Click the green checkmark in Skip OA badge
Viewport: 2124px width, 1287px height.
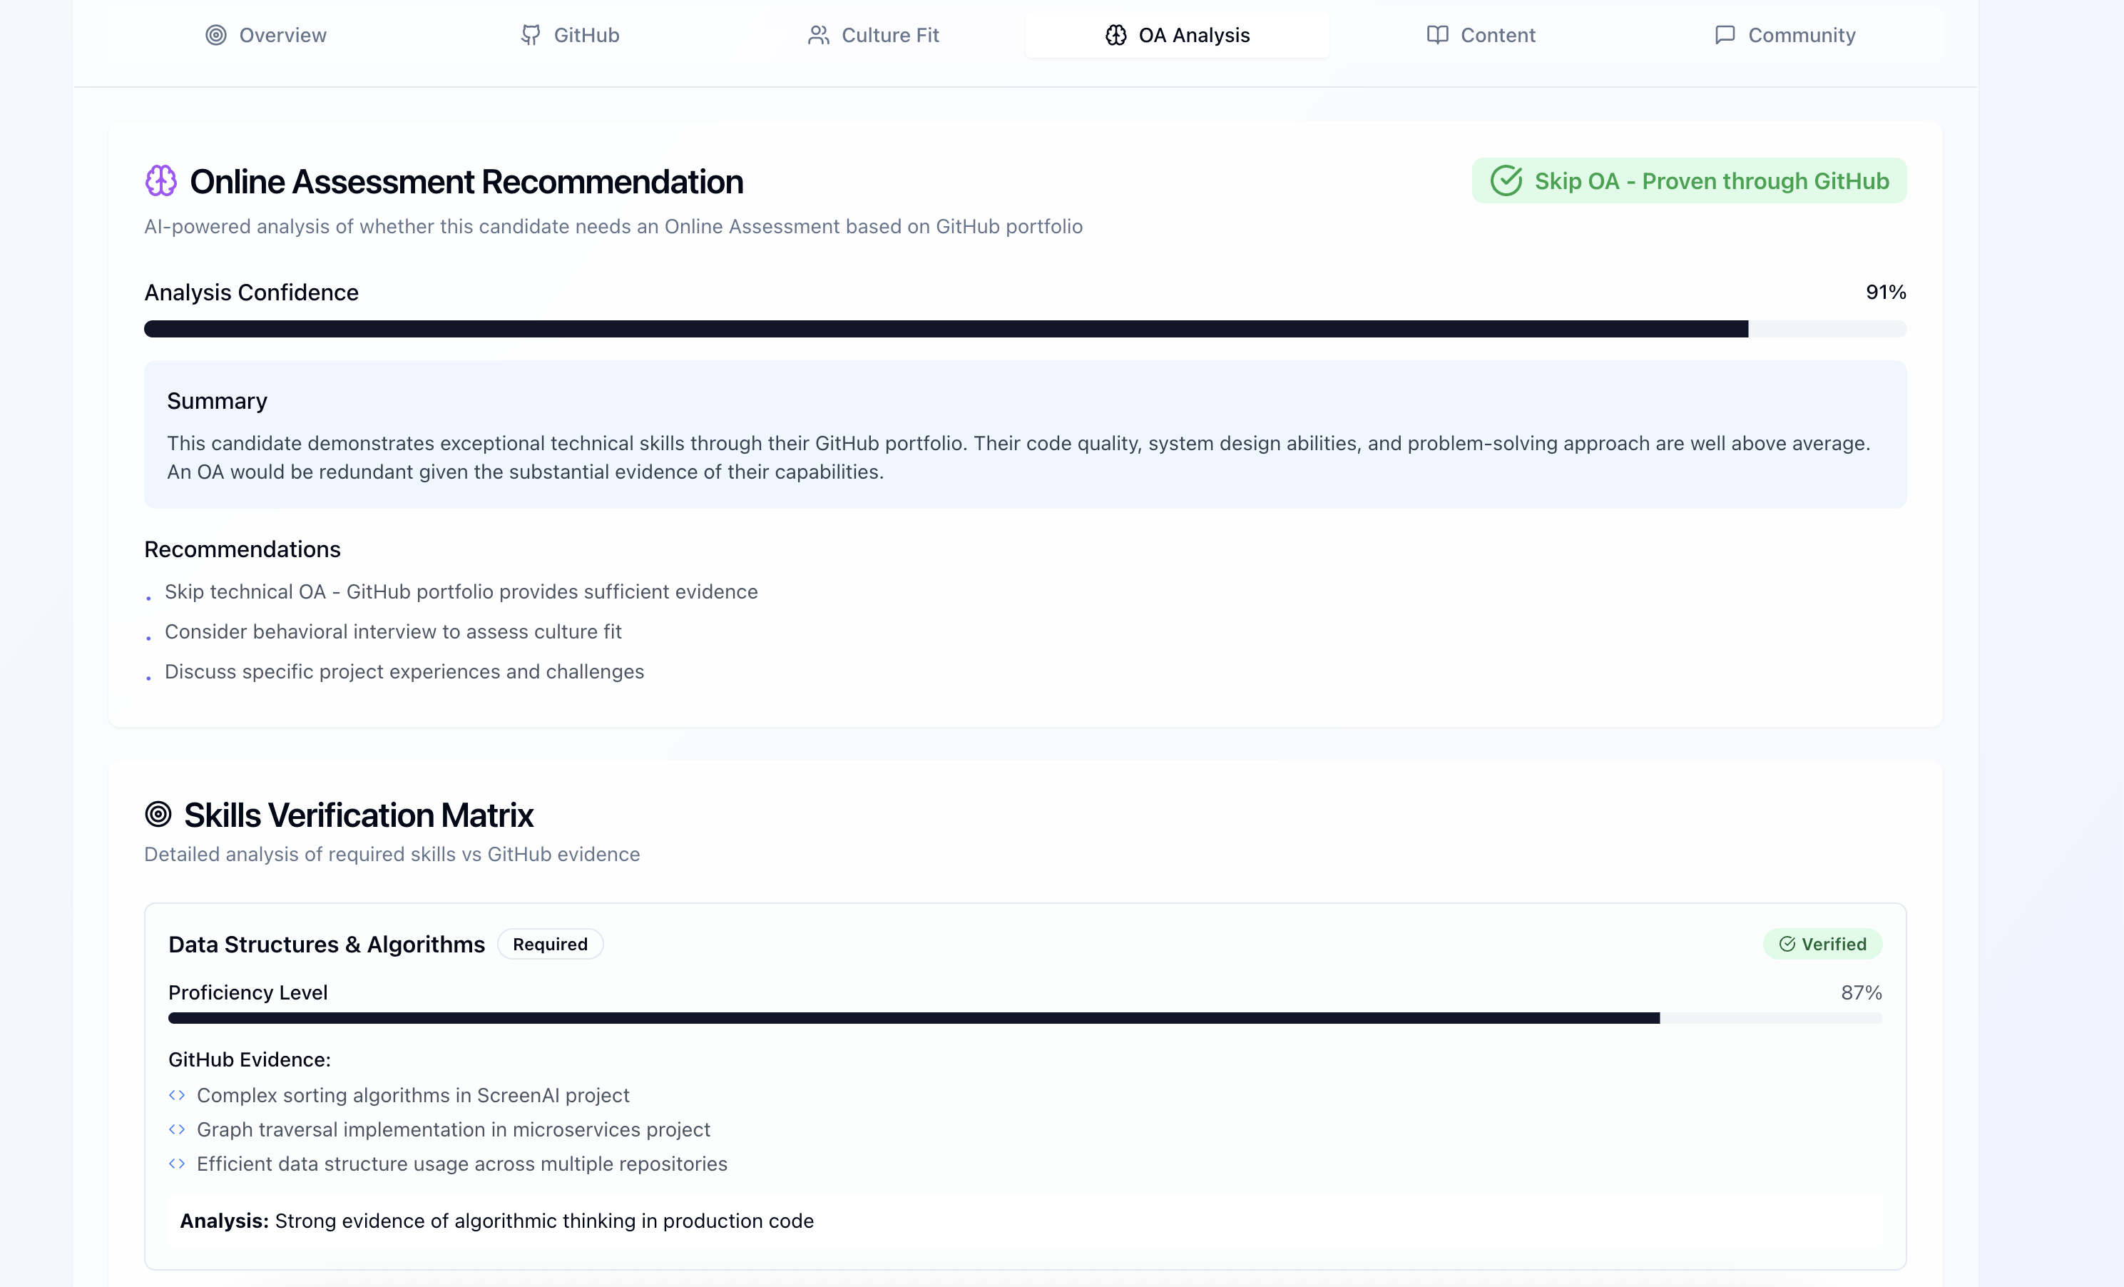point(1506,181)
